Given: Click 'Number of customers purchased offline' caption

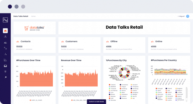Looking at the screenshot, I should 119,49.
